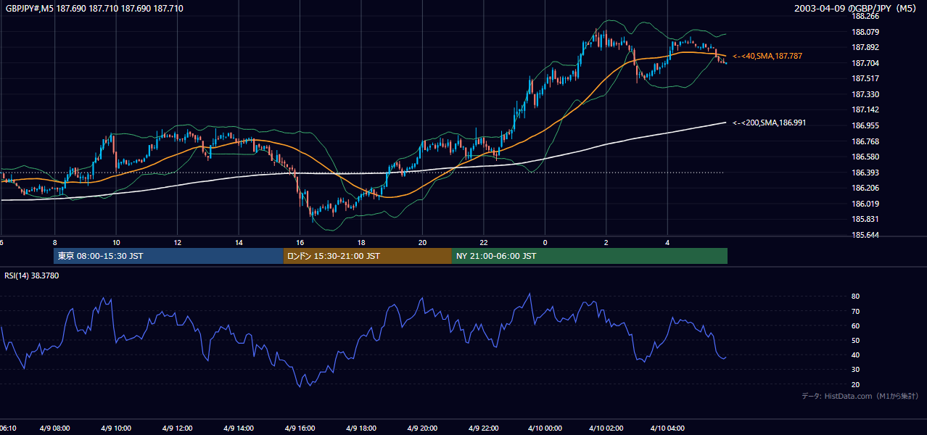Click the 4/9 16:00 date axis label
This screenshot has width=927, height=435.
point(300,428)
